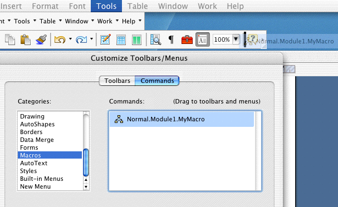Select the Format Painter brush icon
Image resolution: width=338 pixels, height=207 pixels.
pyautogui.click(x=41, y=40)
